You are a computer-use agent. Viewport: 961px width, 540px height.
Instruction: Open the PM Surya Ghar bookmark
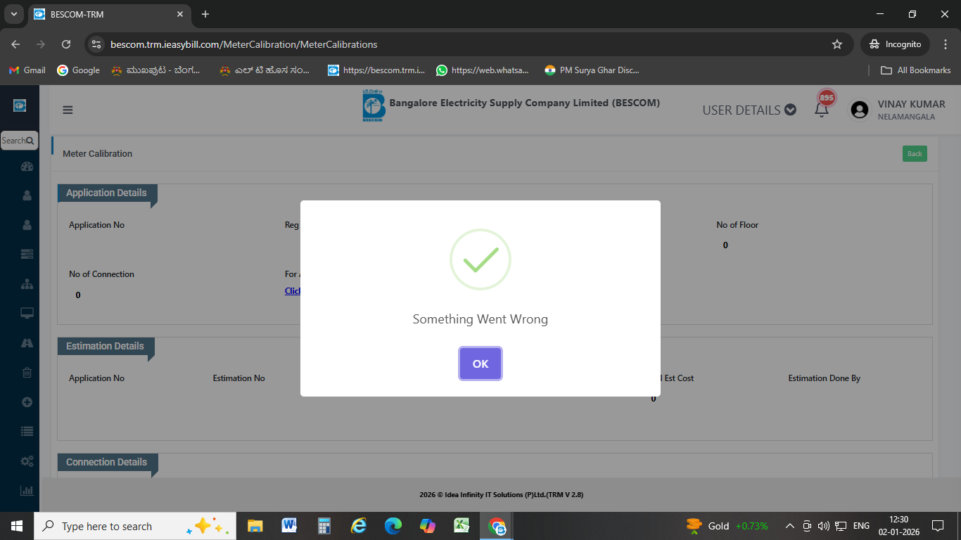coord(592,70)
